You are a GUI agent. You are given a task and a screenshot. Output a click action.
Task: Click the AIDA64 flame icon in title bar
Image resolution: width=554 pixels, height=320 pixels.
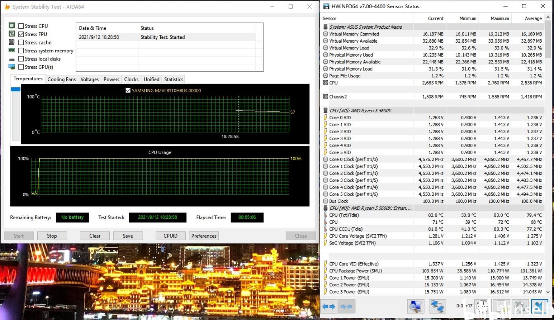tap(7, 6)
